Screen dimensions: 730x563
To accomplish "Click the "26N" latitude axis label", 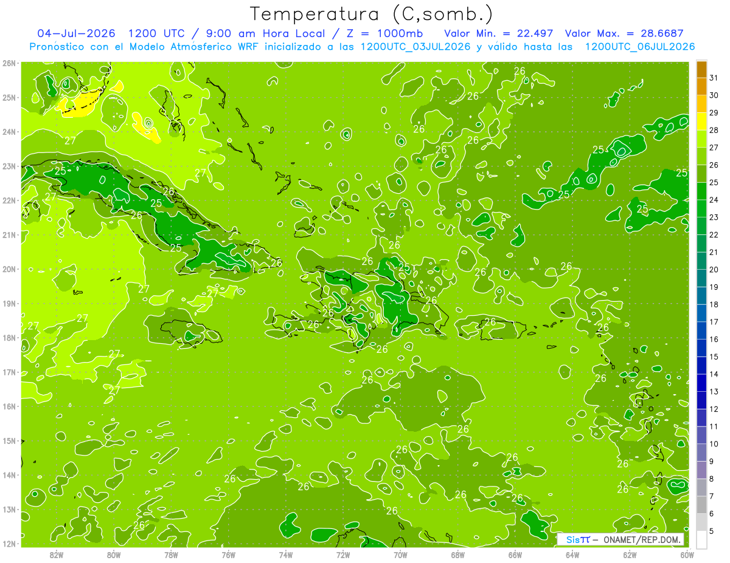I will (x=9, y=63).
